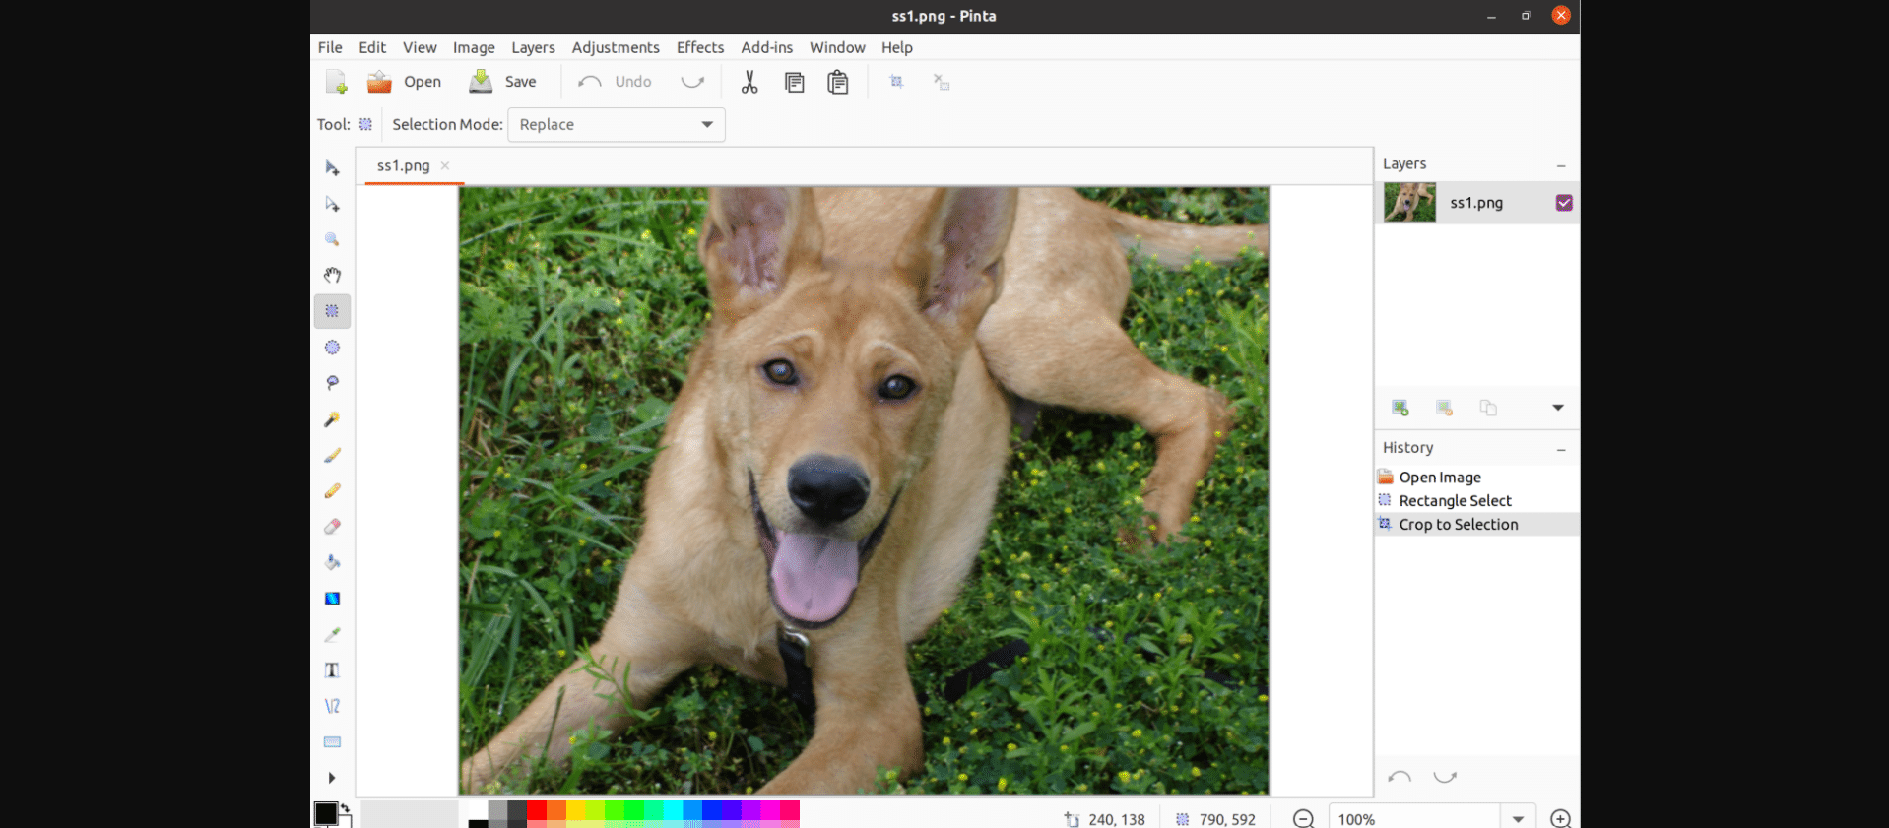Select the Pencil tool
Image resolution: width=1889 pixels, height=828 pixels.
click(332, 490)
